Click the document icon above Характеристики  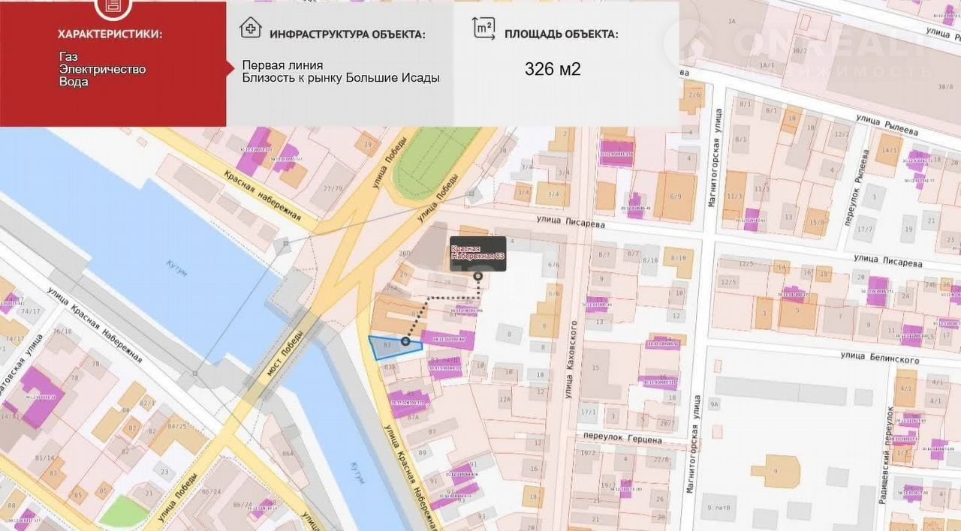coord(111,6)
